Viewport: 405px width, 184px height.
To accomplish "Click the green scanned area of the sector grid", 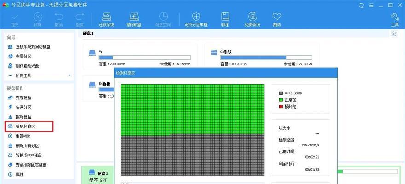I will coord(192,109).
